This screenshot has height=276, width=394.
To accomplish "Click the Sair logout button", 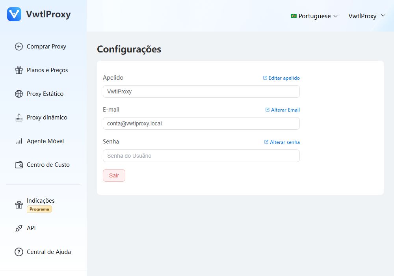I will tap(114, 175).
